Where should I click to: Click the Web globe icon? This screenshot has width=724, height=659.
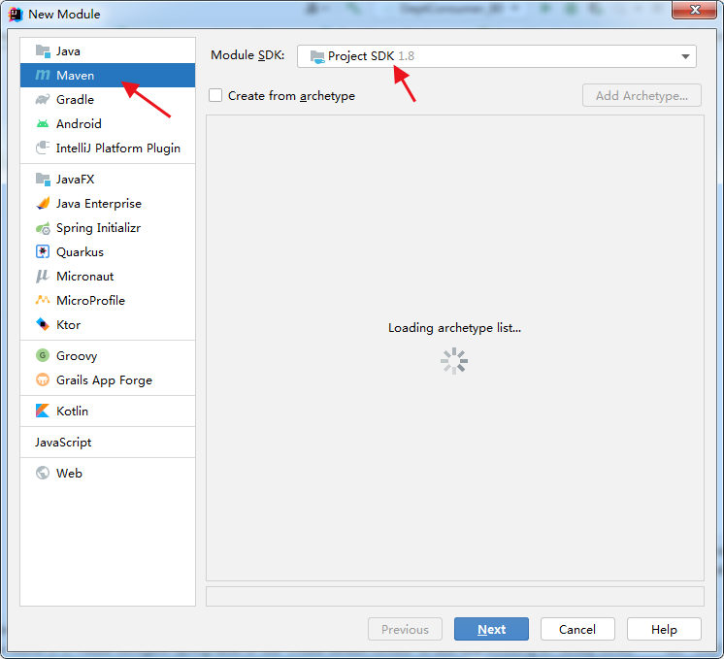click(43, 473)
